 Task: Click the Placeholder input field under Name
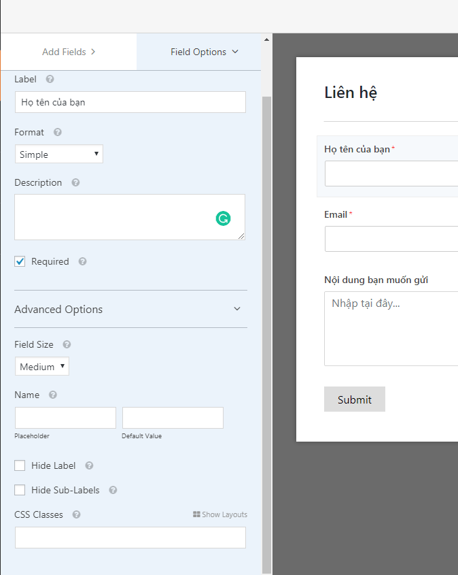pos(65,418)
